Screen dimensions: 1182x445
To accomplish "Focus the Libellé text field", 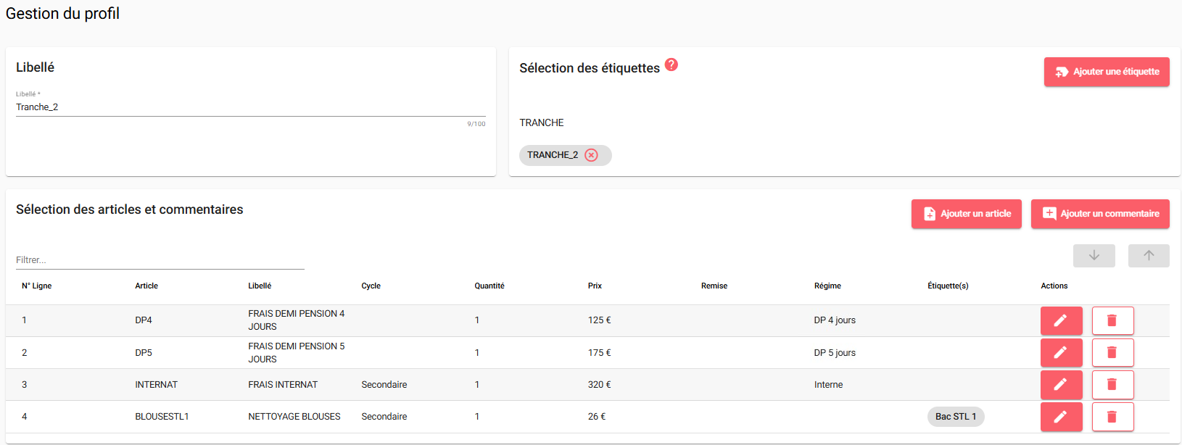I will click(250, 107).
